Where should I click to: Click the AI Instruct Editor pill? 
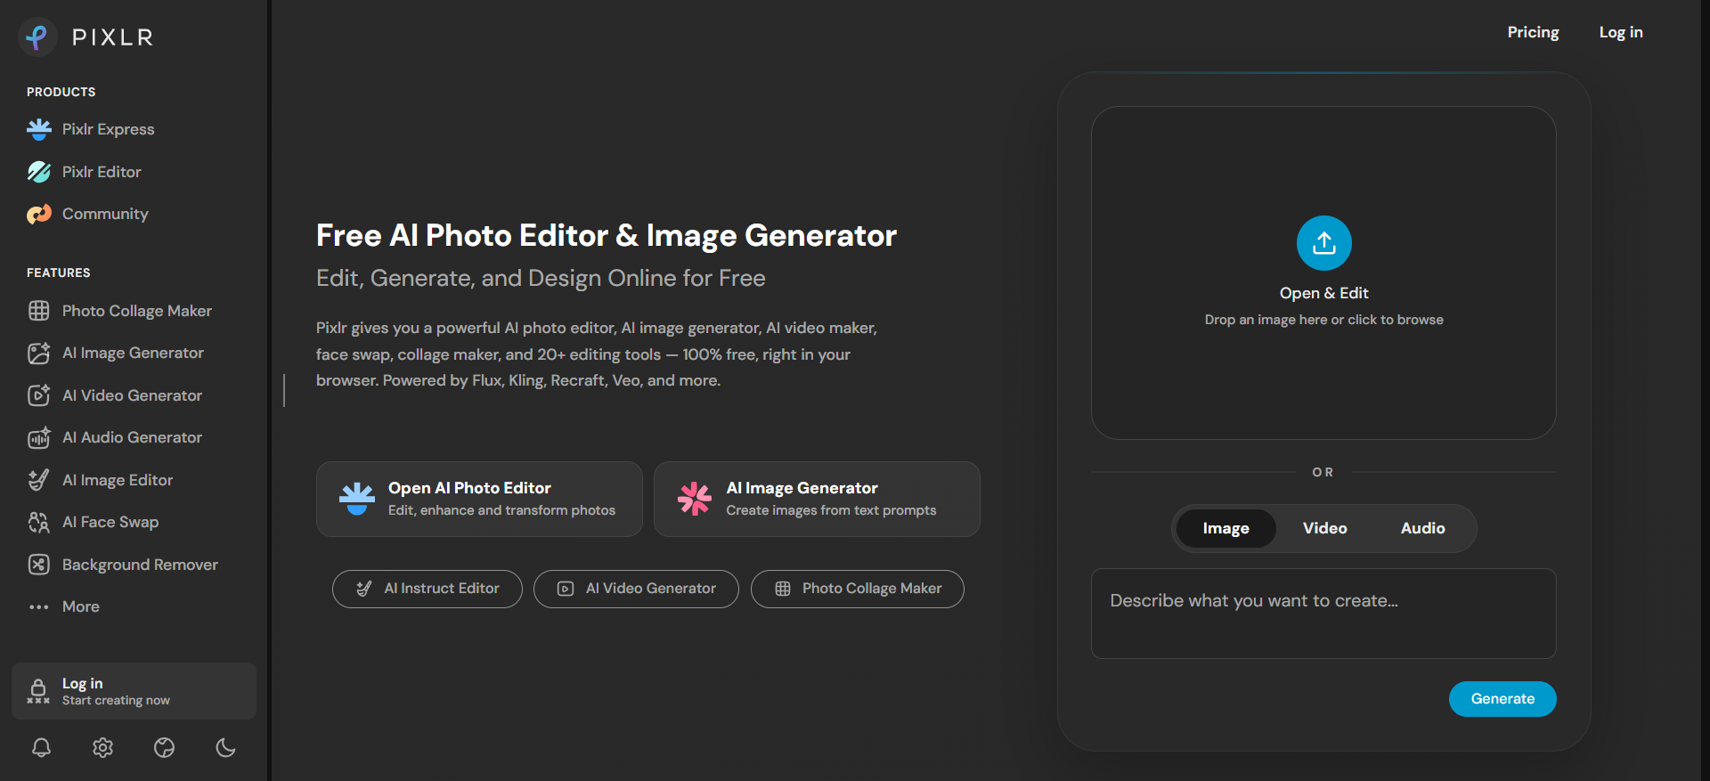coord(427,589)
